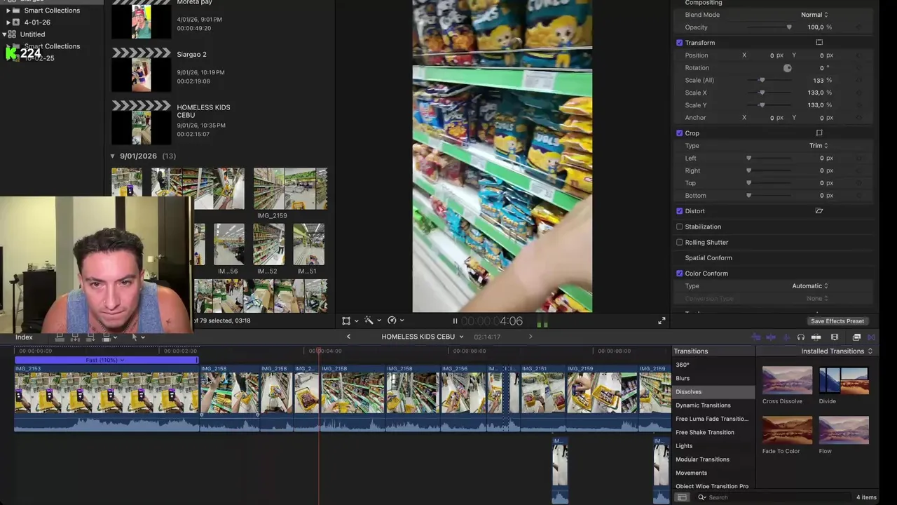Expand the 4-01-26 event in the library
The image size is (897, 505).
pos(8,22)
